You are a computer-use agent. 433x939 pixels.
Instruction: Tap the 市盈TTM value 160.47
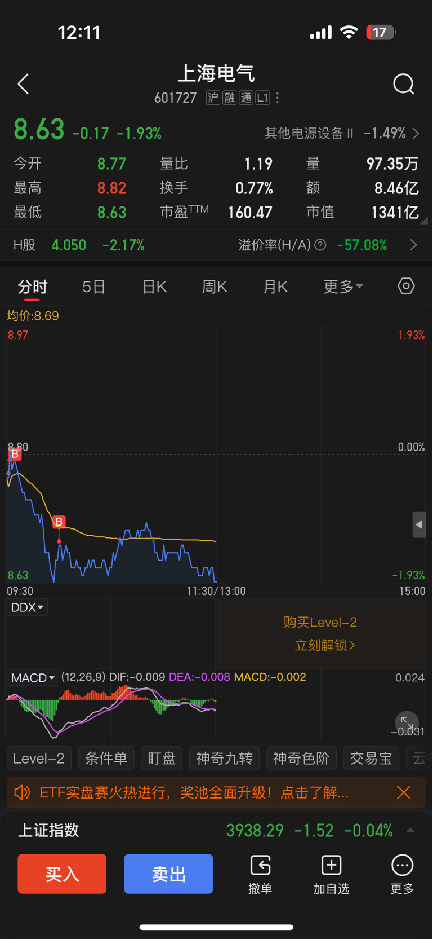click(x=250, y=212)
